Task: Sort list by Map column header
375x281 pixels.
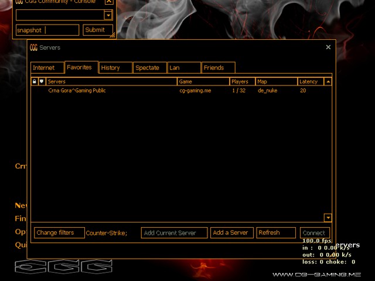Action: coord(277,81)
